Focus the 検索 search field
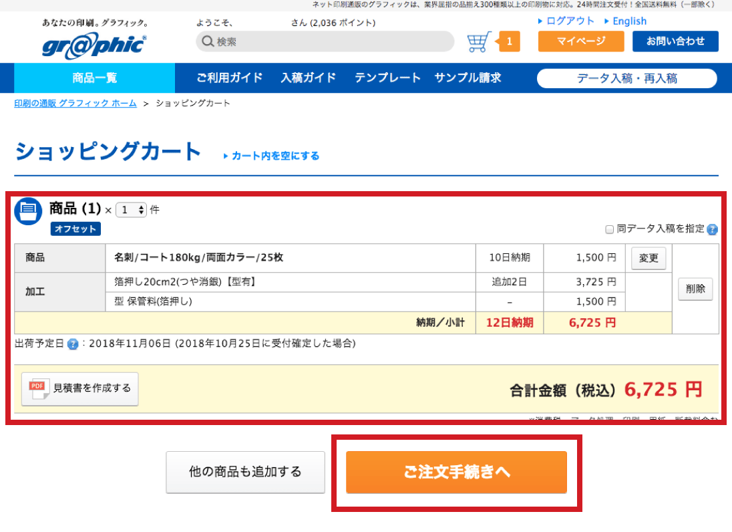The width and height of the screenshot is (732, 532). coord(334,41)
